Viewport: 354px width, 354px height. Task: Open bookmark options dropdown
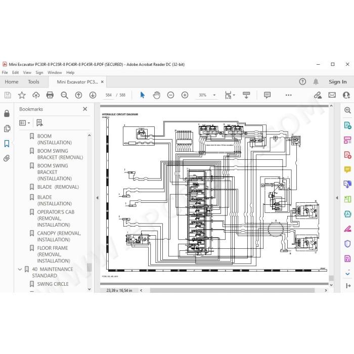25,123
